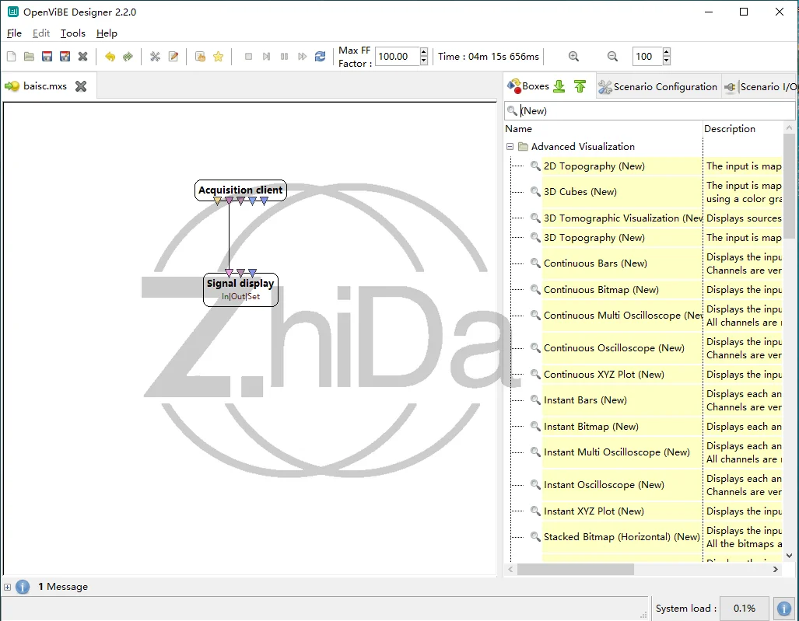
Task: Expand all box categories with green down arrow
Action: [x=559, y=86]
